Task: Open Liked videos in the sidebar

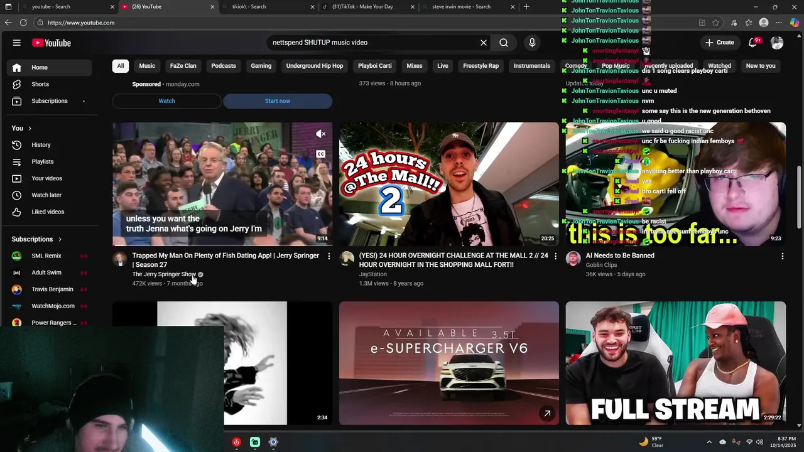Action: click(50, 212)
